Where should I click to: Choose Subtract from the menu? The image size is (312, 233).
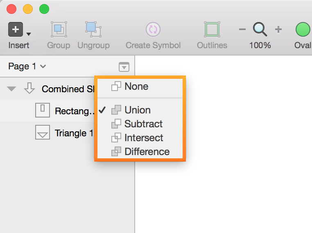[143, 124]
